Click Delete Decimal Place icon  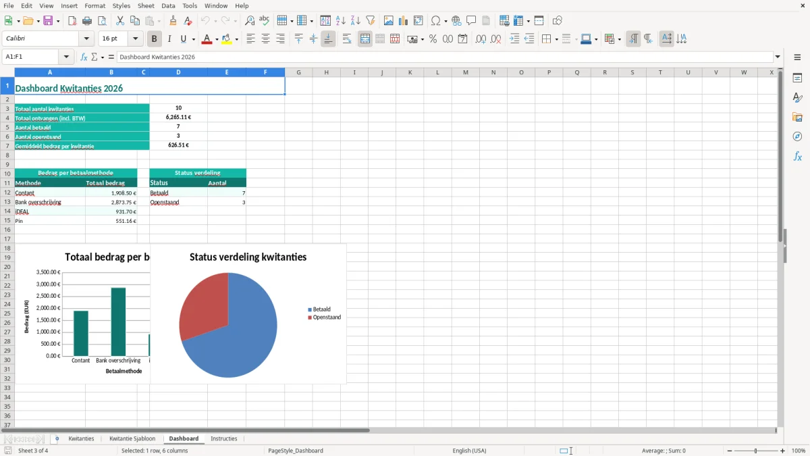coord(495,39)
